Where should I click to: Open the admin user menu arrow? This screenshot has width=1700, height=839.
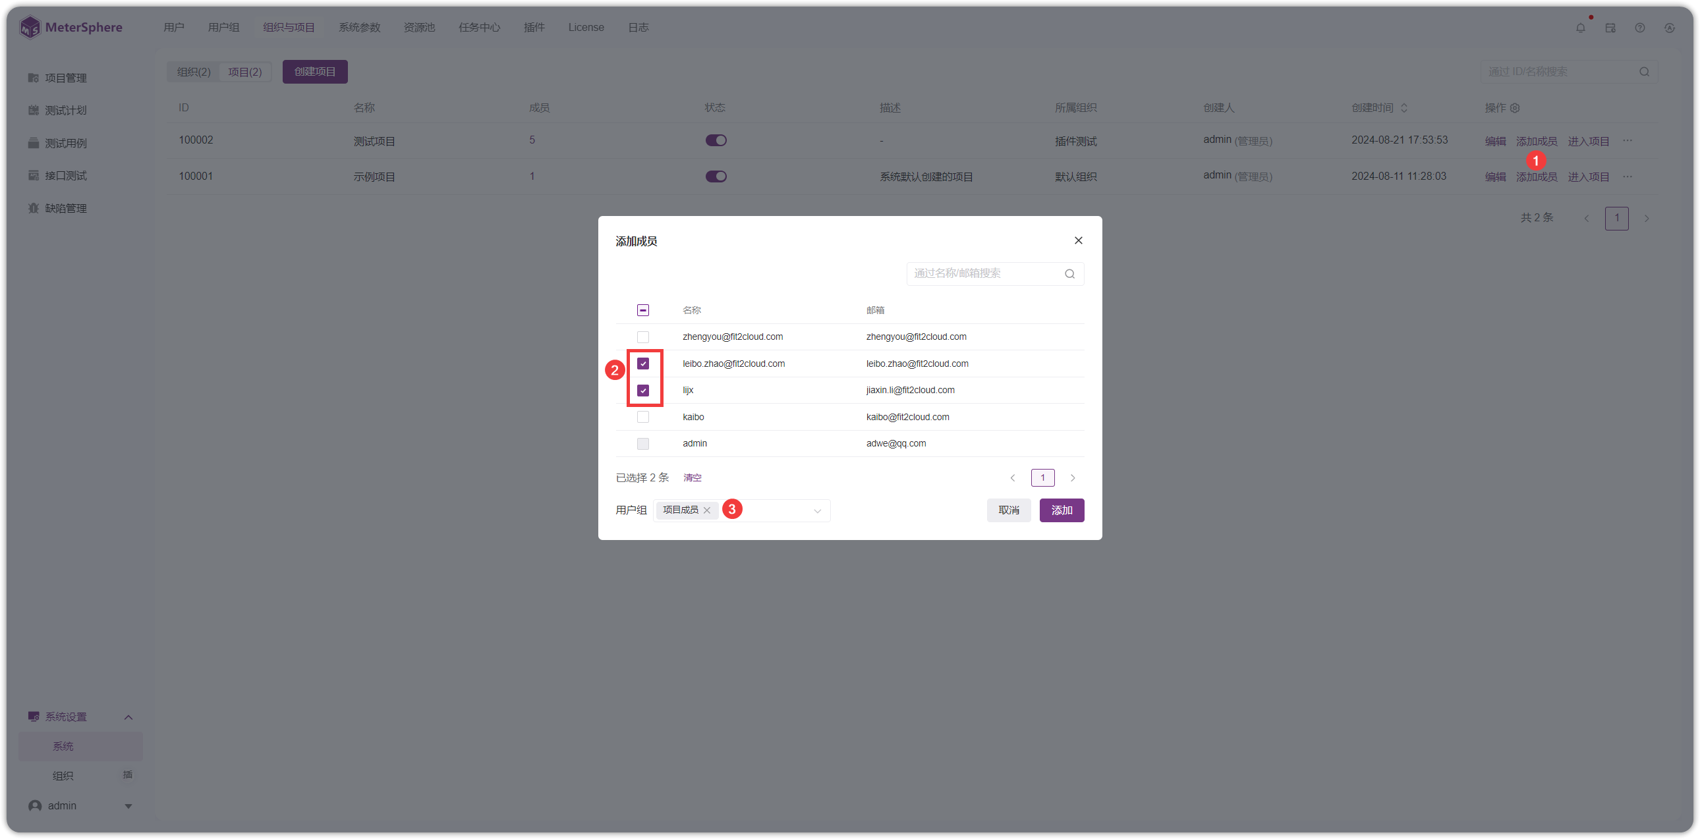(128, 807)
